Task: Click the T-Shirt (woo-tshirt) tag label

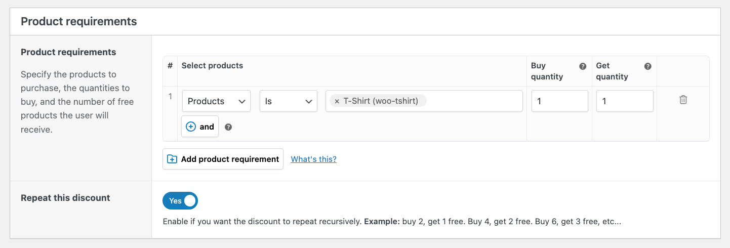Action: coord(381,101)
